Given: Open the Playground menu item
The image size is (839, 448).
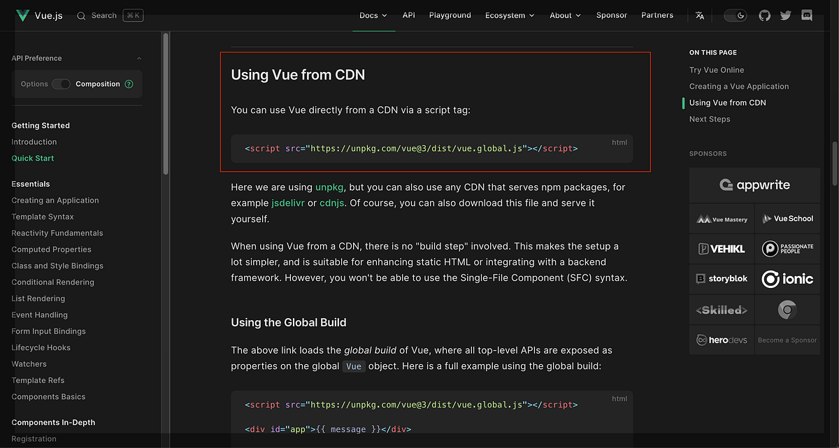Looking at the screenshot, I should [x=450, y=15].
